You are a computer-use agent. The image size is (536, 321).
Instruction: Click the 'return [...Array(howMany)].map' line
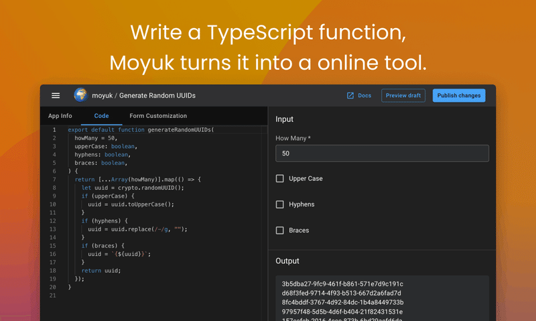[x=138, y=180]
